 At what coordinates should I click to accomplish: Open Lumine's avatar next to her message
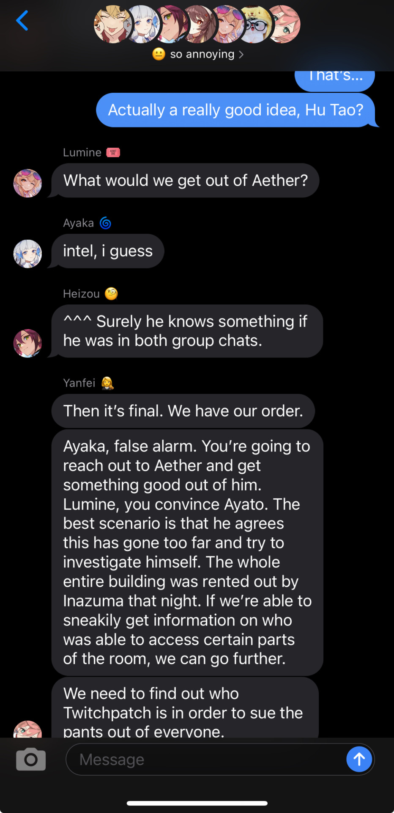coord(28,183)
